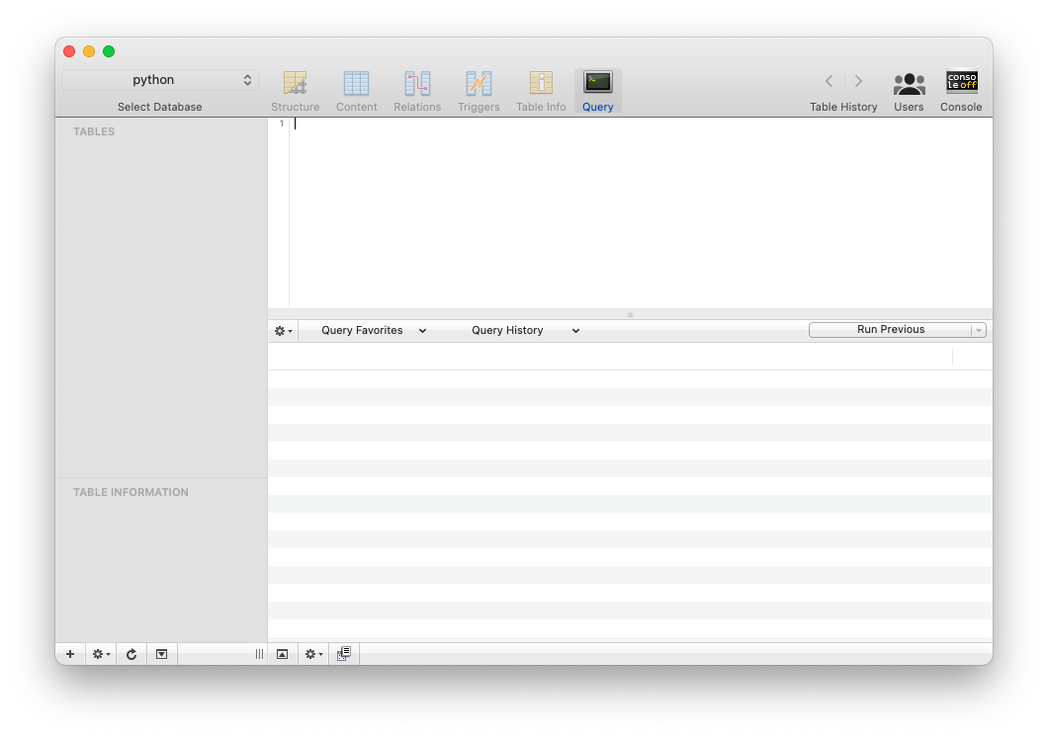Show the Table Info view
Viewport: 1048px width, 738px height.
point(541,91)
